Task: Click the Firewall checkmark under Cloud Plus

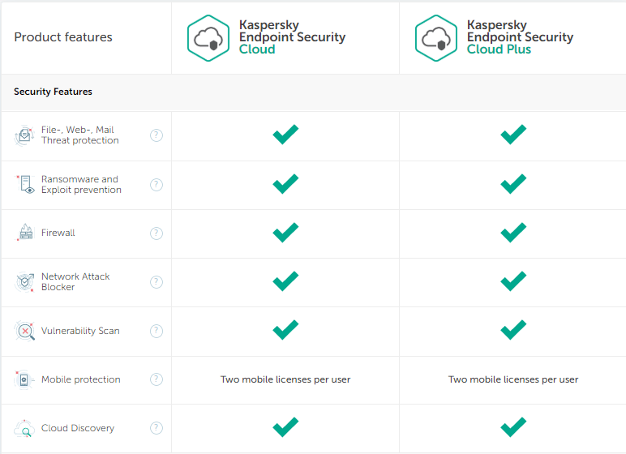Action: (x=513, y=233)
